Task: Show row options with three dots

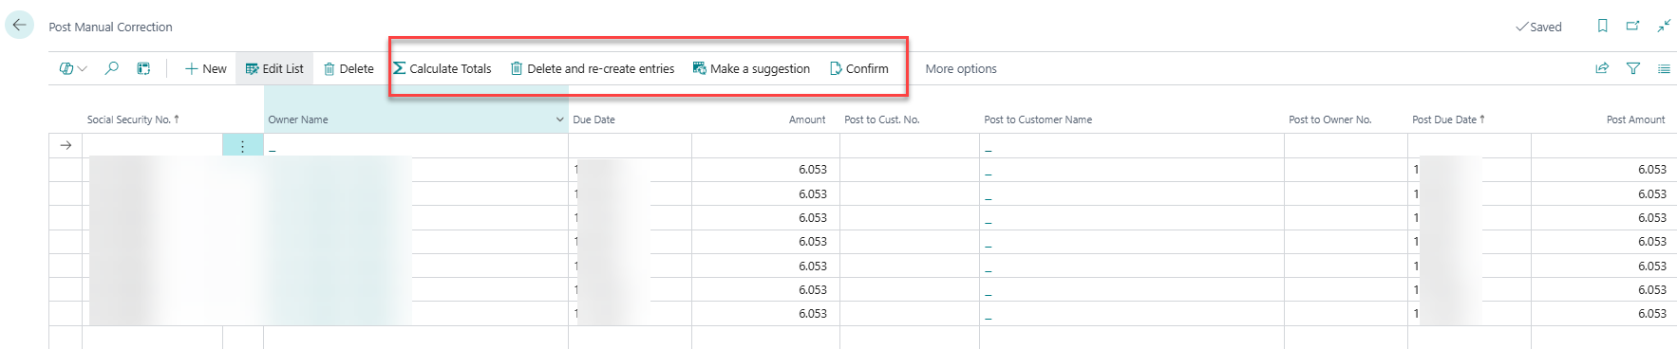Action: pyautogui.click(x=243, y=145)
